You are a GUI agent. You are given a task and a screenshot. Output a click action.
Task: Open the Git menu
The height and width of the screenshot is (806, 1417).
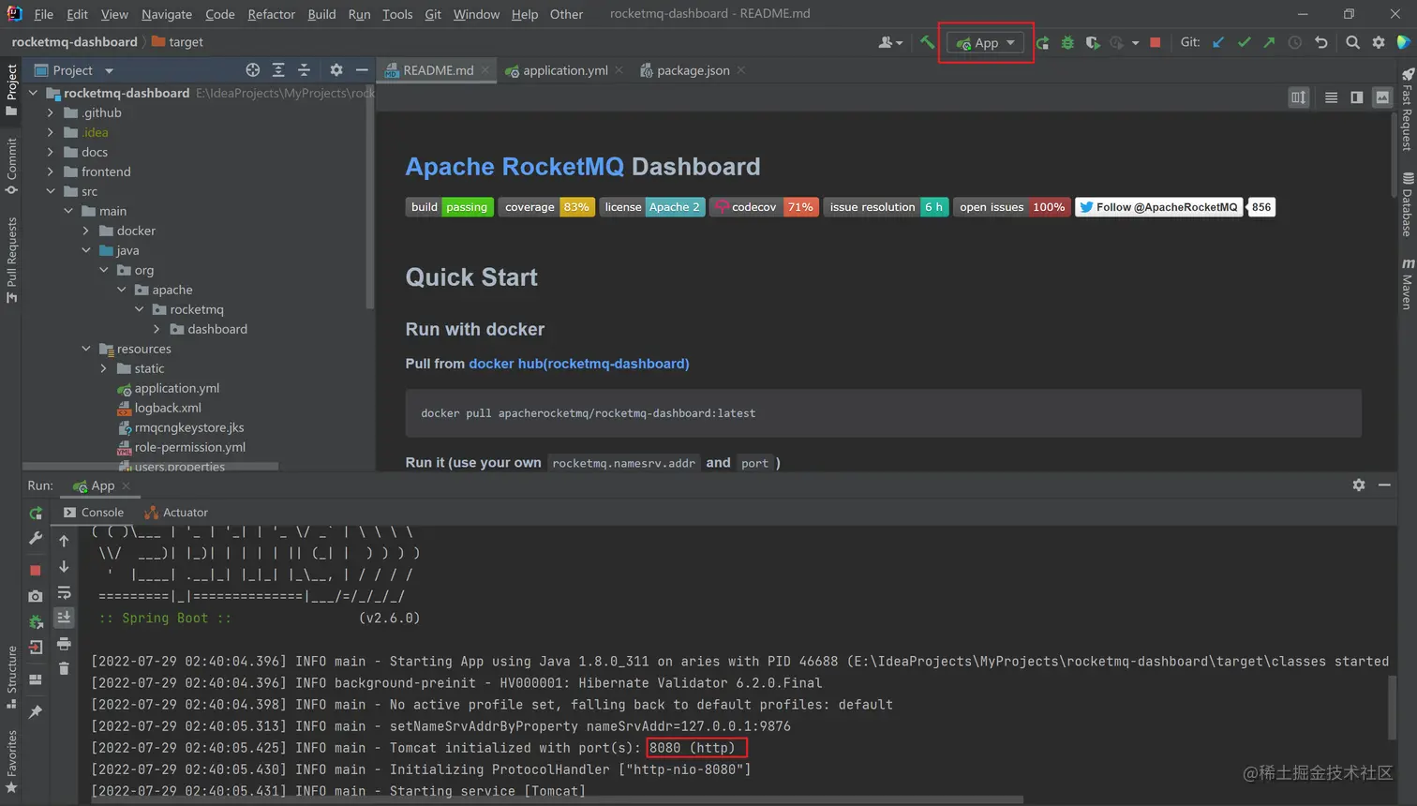tap(433, 14)
